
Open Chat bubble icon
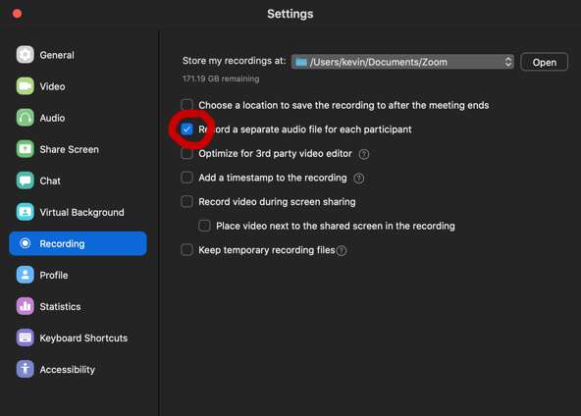point(26,181)
